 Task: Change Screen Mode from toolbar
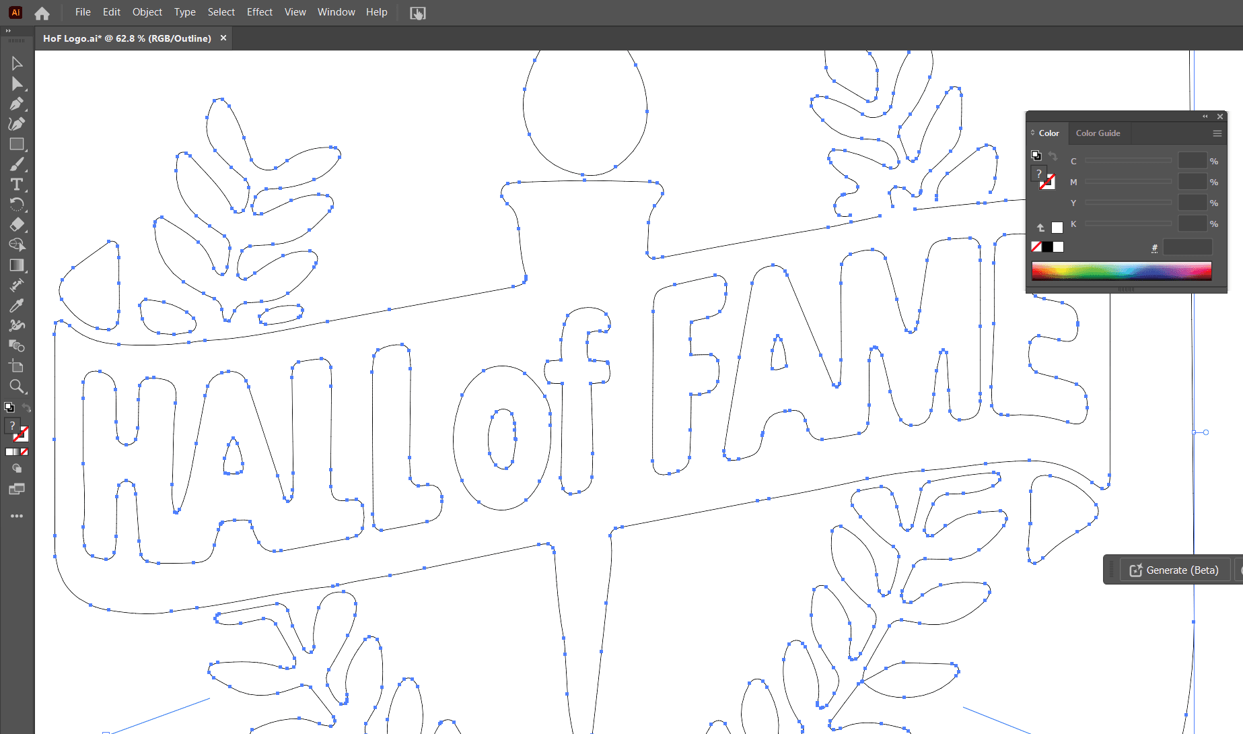(x=17, y=490)
